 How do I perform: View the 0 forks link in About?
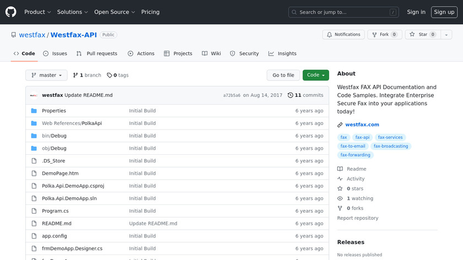click(350, 208)
